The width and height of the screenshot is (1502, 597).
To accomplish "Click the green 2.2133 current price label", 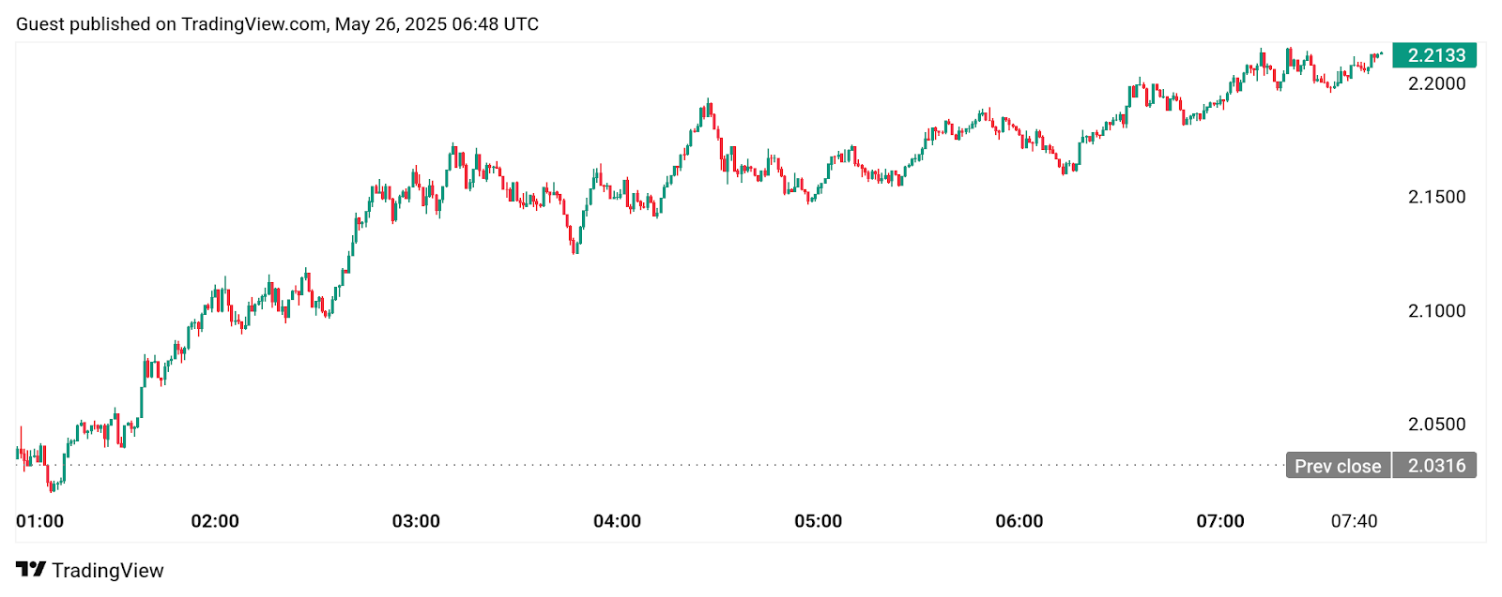I will [x=1434, y=55].
